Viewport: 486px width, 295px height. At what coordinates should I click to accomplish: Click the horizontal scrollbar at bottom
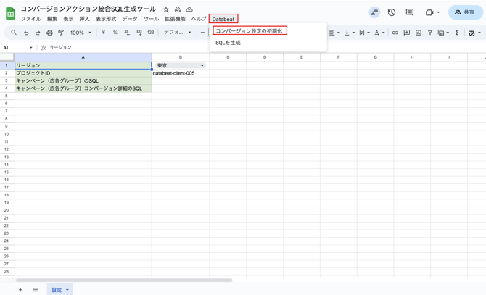(x=123, y=280)
